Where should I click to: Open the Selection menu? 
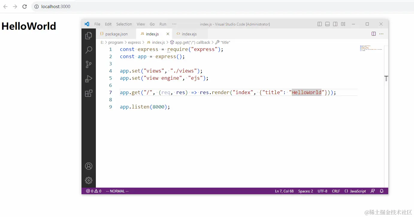click(124, 24)
